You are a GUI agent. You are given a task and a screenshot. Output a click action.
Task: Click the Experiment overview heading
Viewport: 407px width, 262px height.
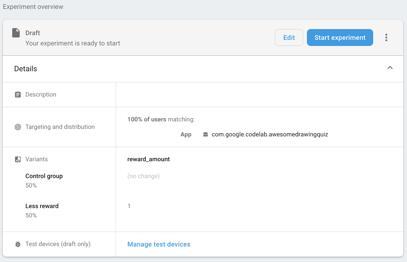[33, 7]
